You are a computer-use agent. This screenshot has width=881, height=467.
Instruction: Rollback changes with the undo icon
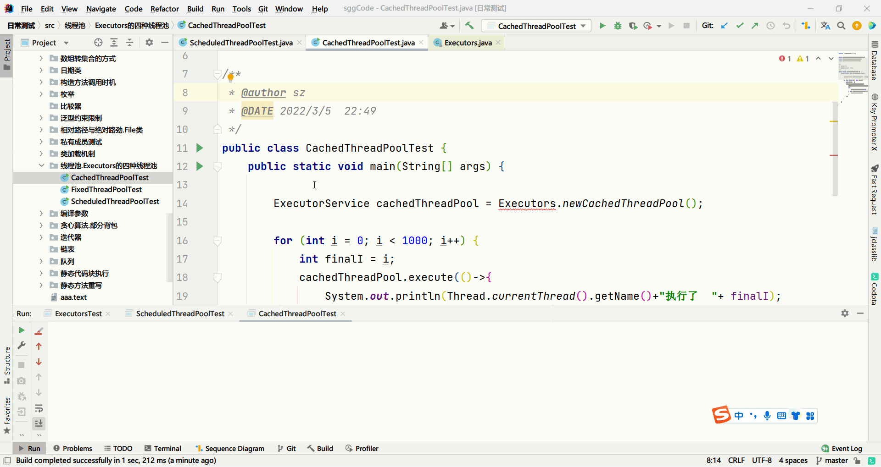click(786, 26)
